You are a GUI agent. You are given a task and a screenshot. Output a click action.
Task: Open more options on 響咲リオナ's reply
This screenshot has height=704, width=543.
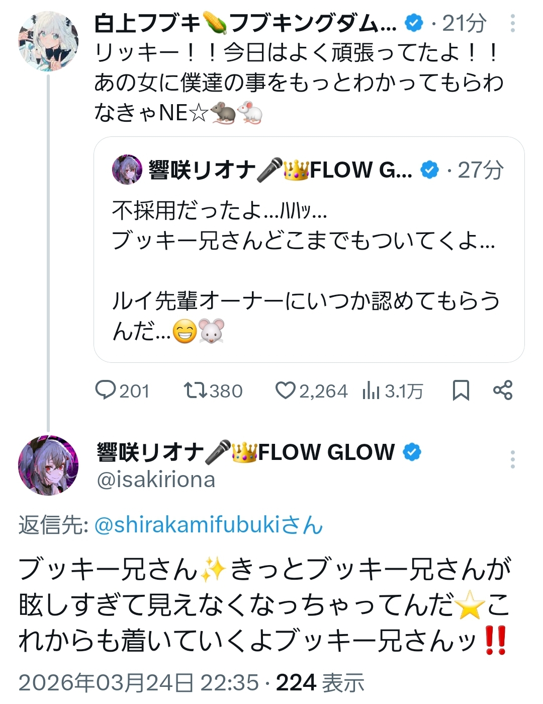point(512,459)
